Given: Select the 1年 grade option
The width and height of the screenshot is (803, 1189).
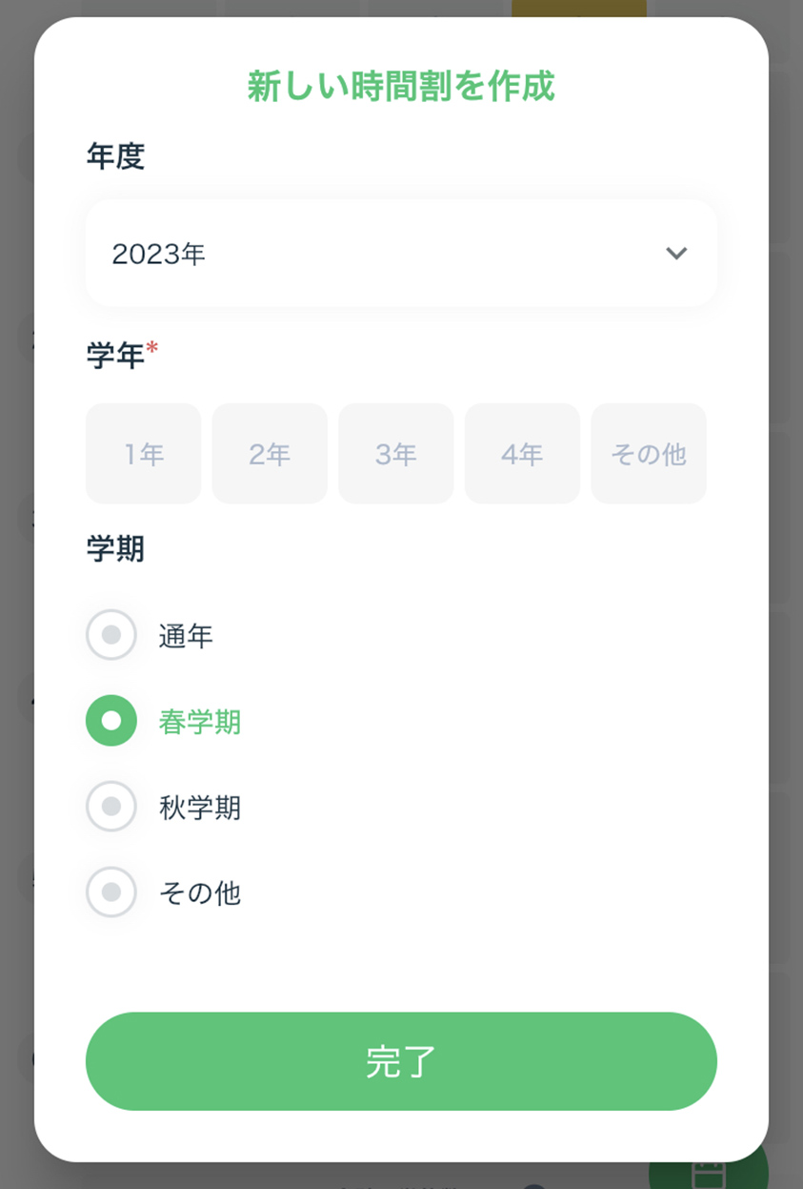Looking at the screenshot, I should pyautogui.click(x=144, y=454).
